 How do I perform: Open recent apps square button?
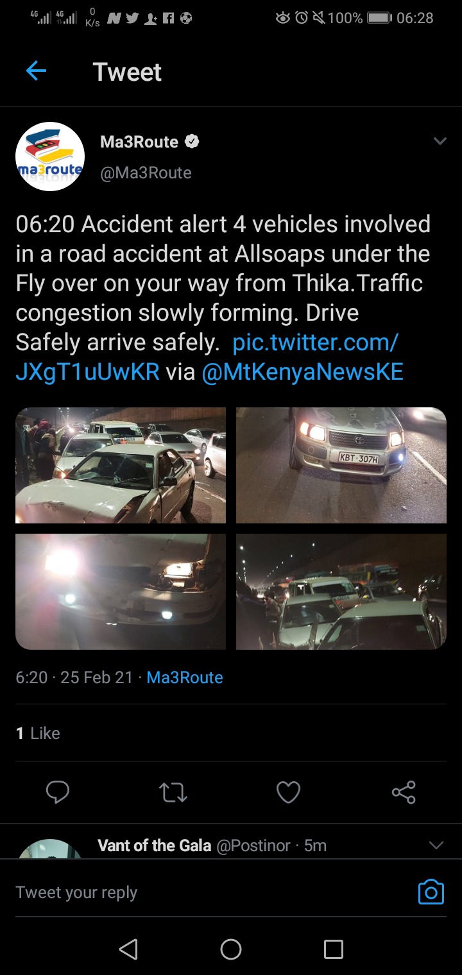(334, 949)
